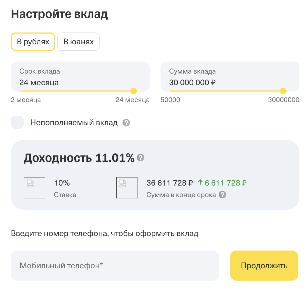Tick the Непополняемый вклад checkbox
Screen dimensions: 307x290
click(17, 122)
